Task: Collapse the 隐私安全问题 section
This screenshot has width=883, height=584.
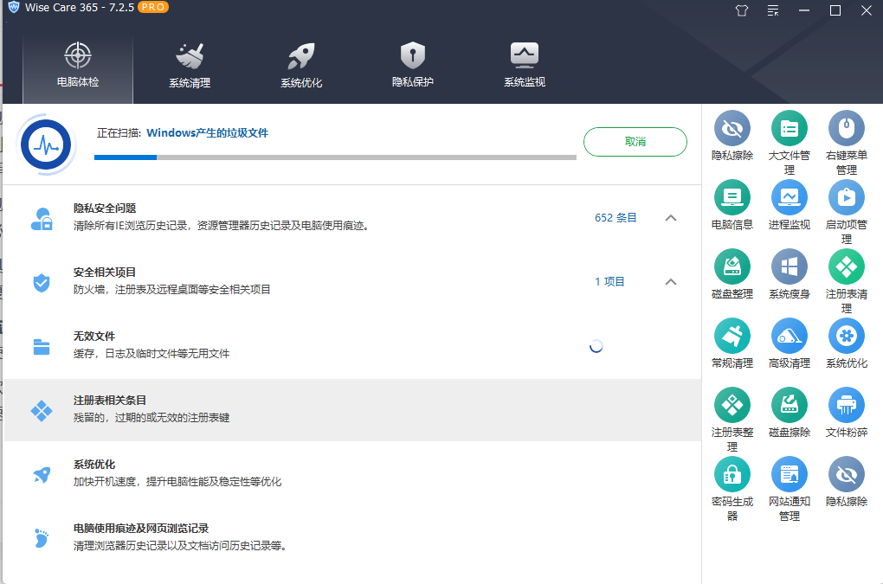Action: [671, 218]
